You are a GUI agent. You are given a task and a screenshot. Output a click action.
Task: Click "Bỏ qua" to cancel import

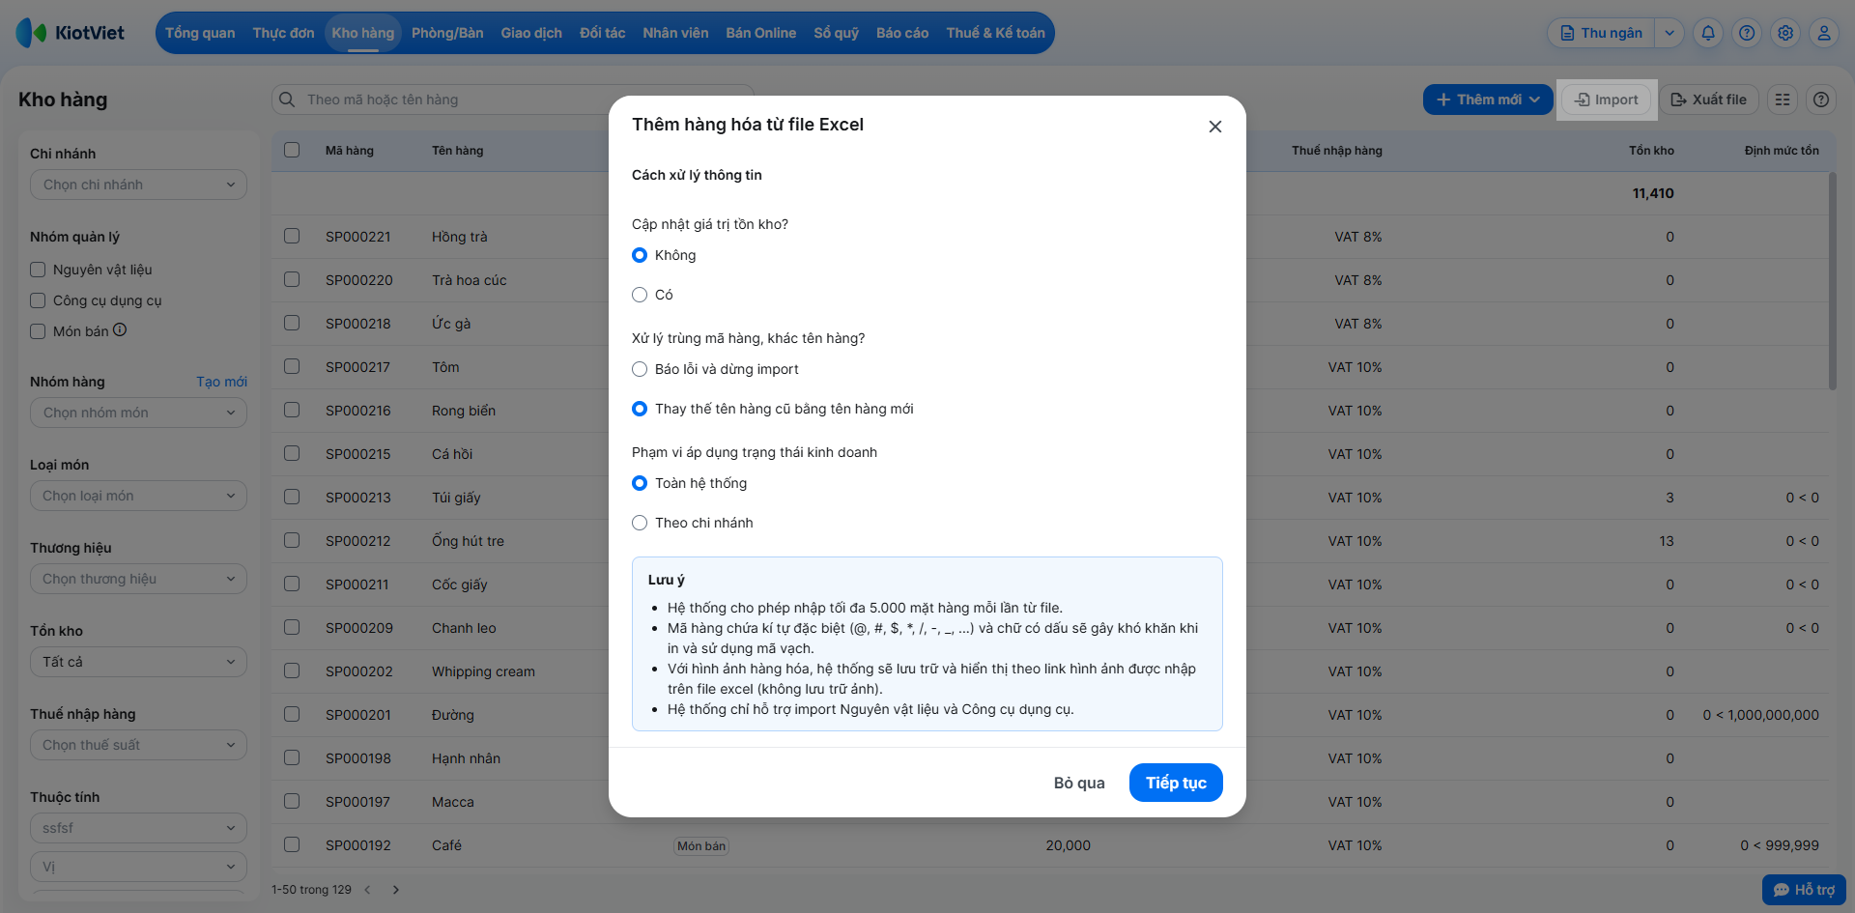pyautogui.click(x=1079, y=783)
